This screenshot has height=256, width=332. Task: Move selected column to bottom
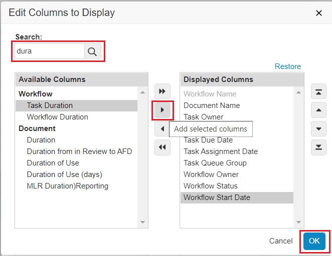click(x=318, y=147)
